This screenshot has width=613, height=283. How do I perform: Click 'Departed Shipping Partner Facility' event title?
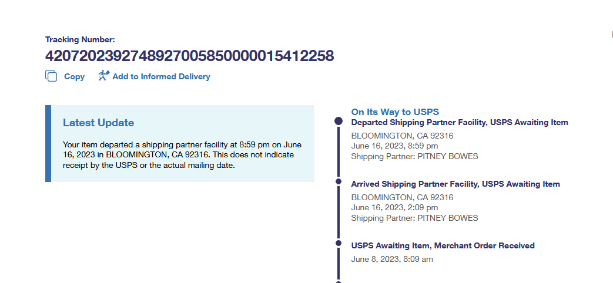tap(459, 122)
